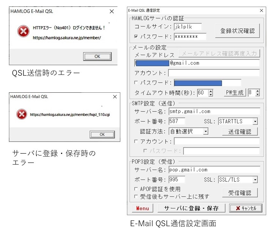
Task: Enable the mail settings パスワード checkbox
Action: 136,83
